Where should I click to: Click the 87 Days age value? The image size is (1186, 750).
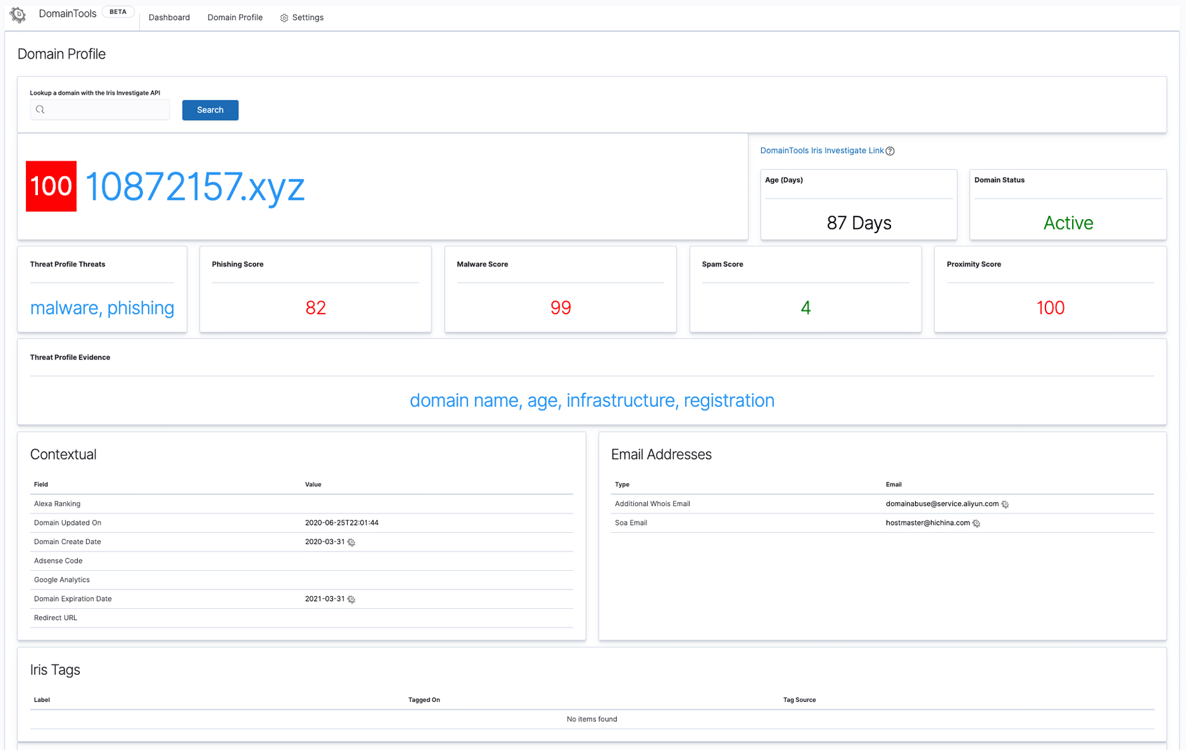859,222
